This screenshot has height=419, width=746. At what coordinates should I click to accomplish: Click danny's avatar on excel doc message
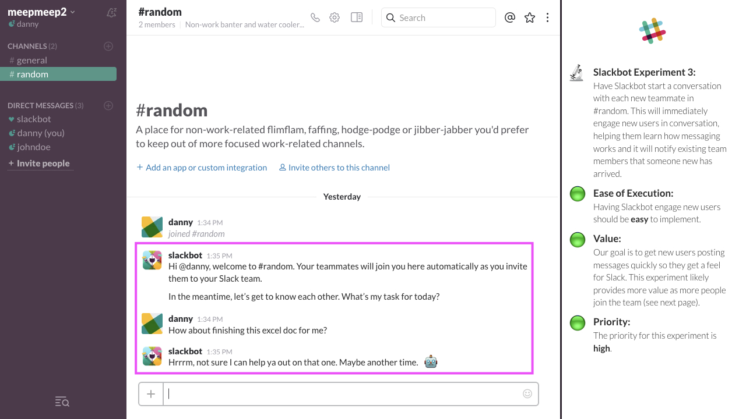152,324
